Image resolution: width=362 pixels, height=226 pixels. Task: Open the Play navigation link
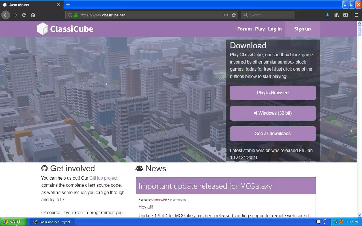(x=260, y=29)
